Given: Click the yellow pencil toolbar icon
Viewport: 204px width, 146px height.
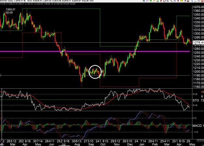Looking at the screenshot, I should (154, 1).
